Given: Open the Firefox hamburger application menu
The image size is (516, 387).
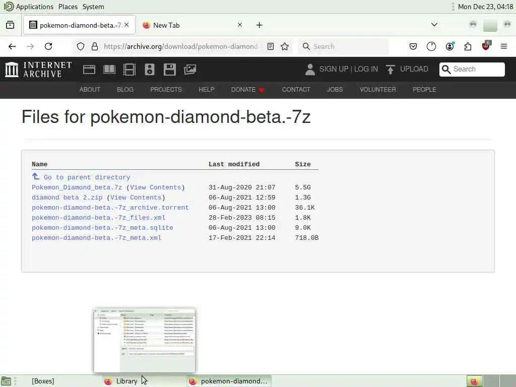Looking at the screenshot, I should pyautogui.click(x=504, y=46).
